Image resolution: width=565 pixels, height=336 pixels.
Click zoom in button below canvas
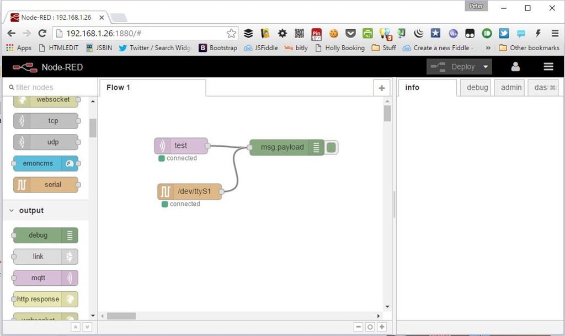click(x=381, y=327)
